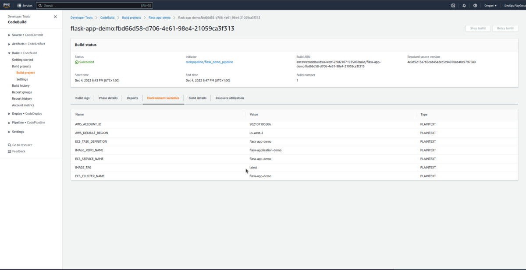This screenshot has height=270, width=526.
Task: Click the Feedback icon in sidebar
Action: [10, 151]
